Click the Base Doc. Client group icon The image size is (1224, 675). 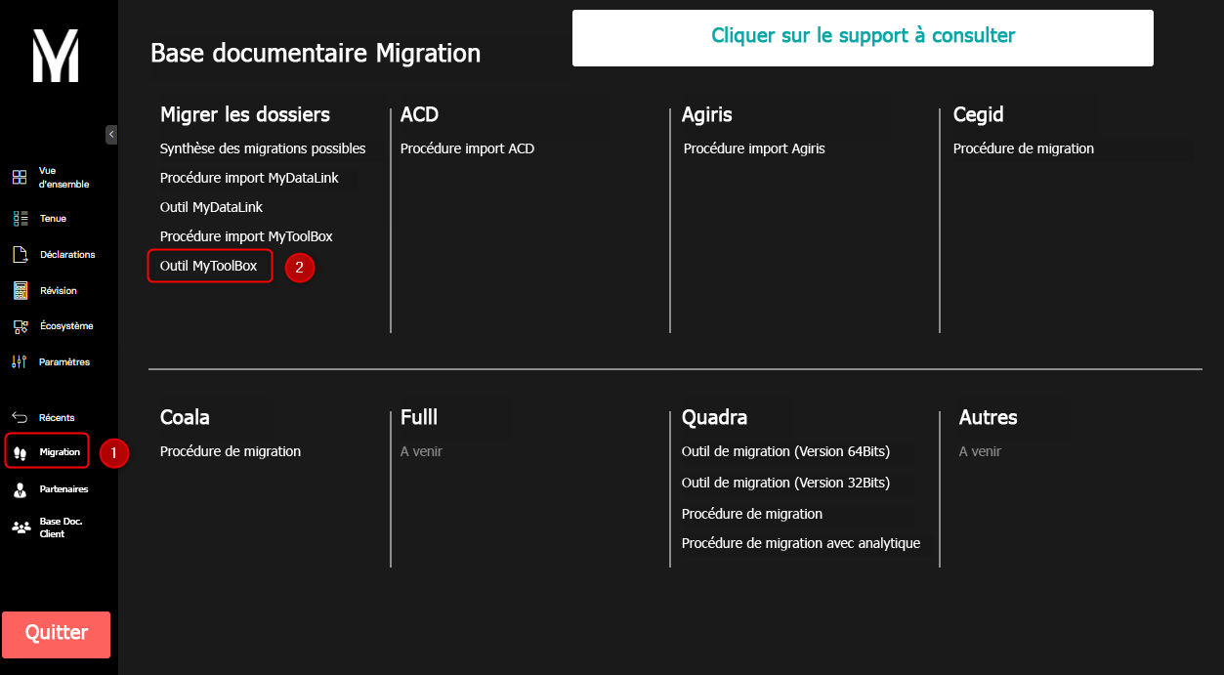21,527
